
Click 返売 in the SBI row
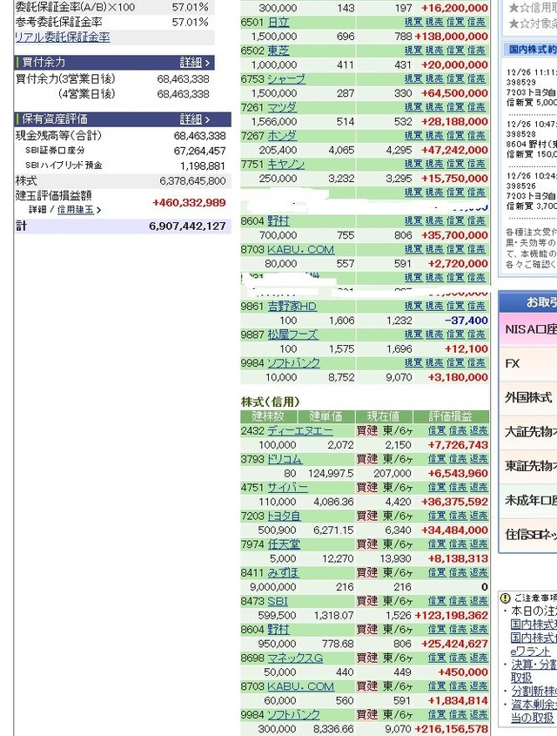tap(479, 601)
